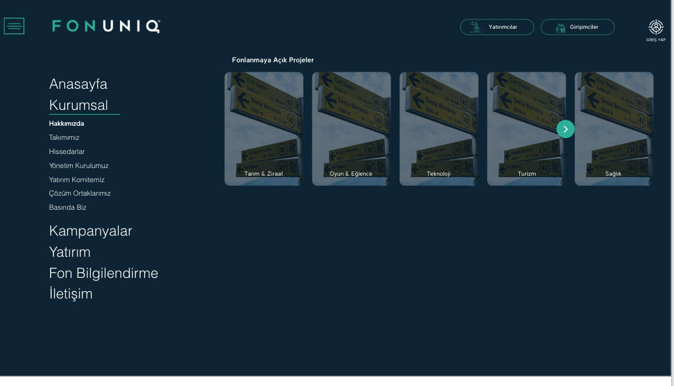Navigate to İletişim page
Screen dimensions: 674x386
71,294
